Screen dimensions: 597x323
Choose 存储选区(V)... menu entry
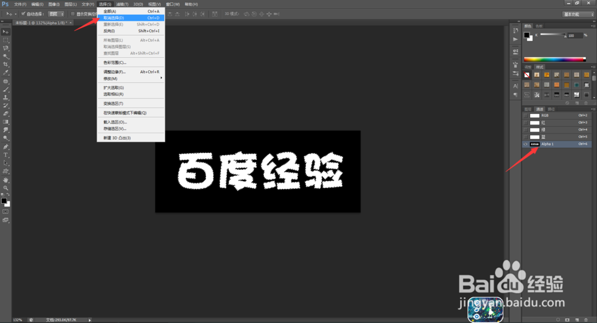point(131,129)
